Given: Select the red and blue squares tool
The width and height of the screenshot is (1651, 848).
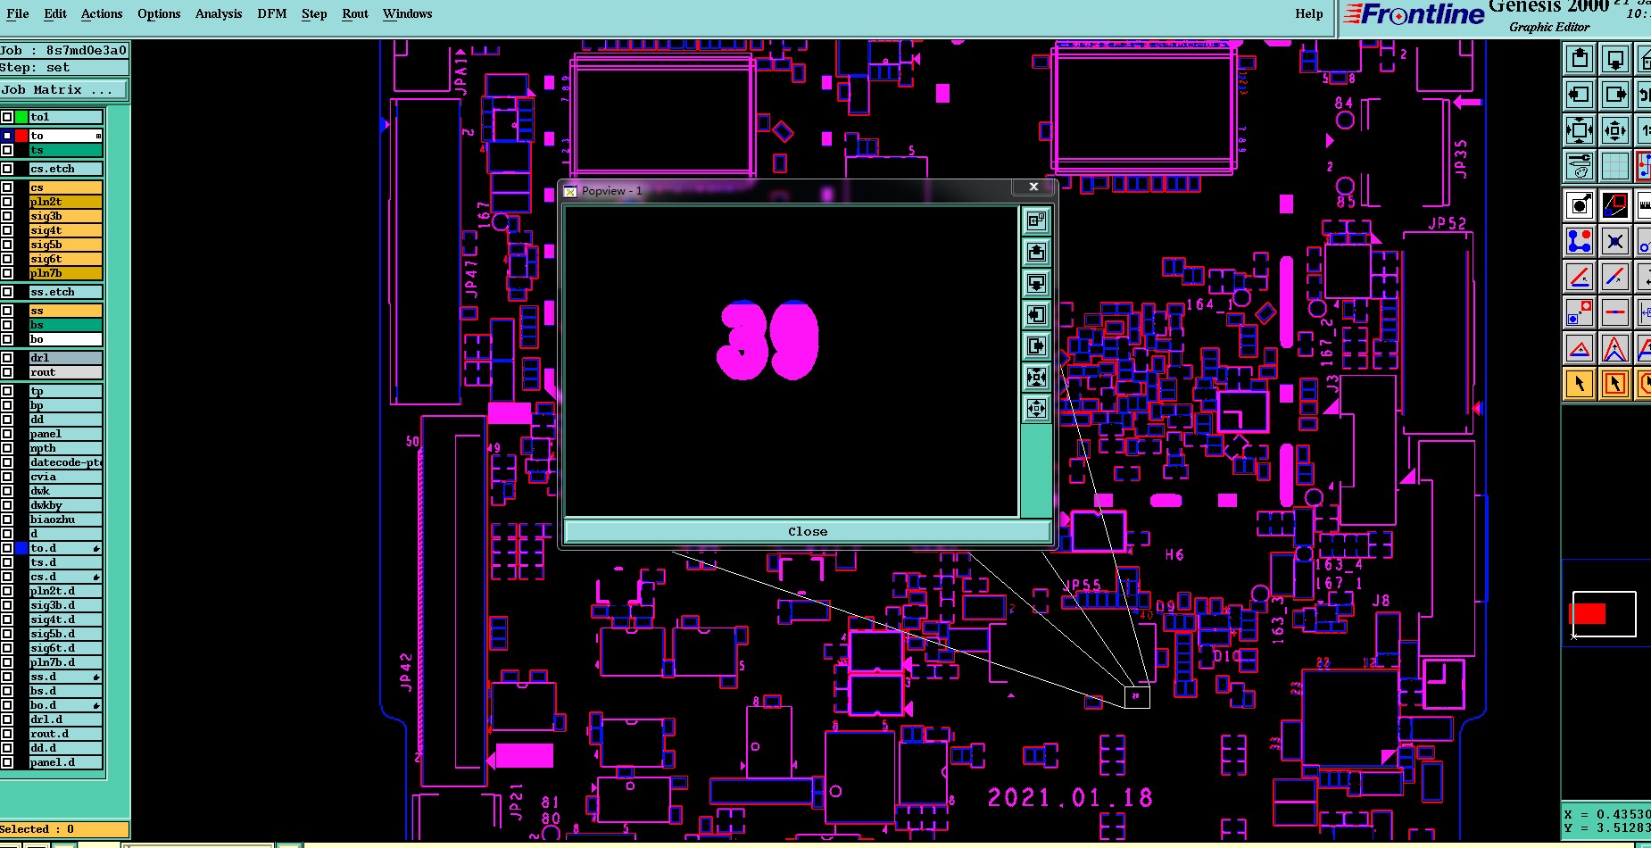Looking at the screenshot, I should click(x=1615, y=205).
